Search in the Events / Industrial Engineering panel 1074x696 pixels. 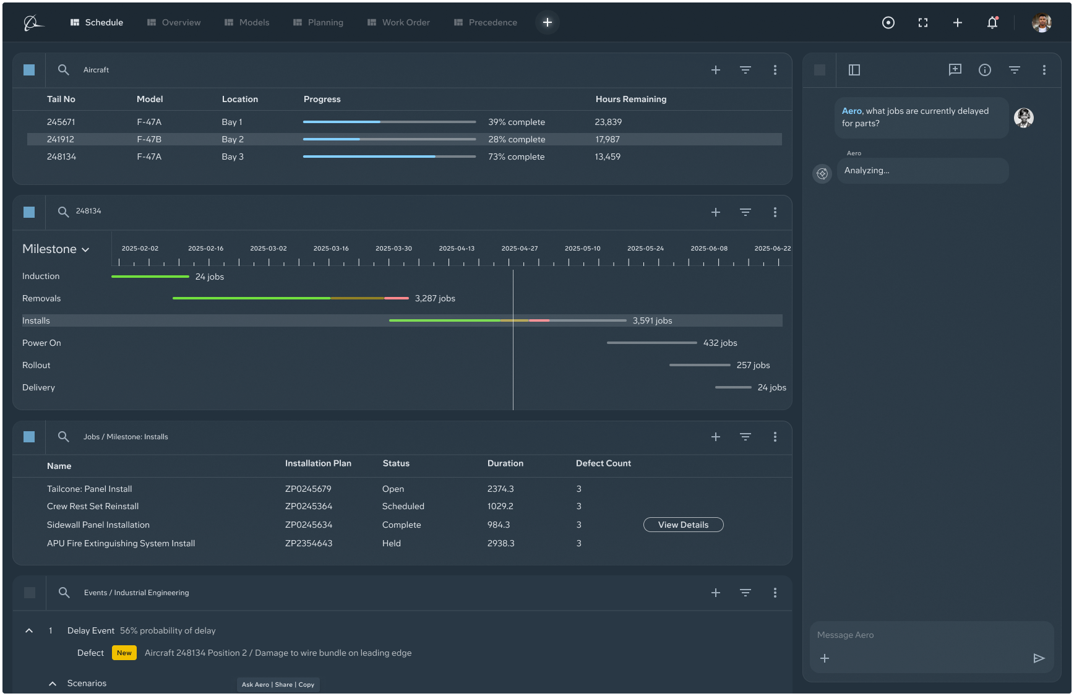63,593
